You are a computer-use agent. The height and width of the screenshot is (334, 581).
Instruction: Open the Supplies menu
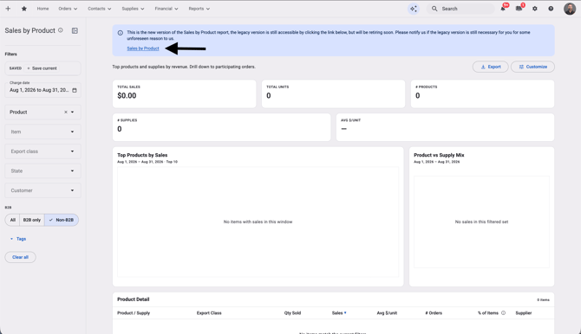tap(133, 9)
